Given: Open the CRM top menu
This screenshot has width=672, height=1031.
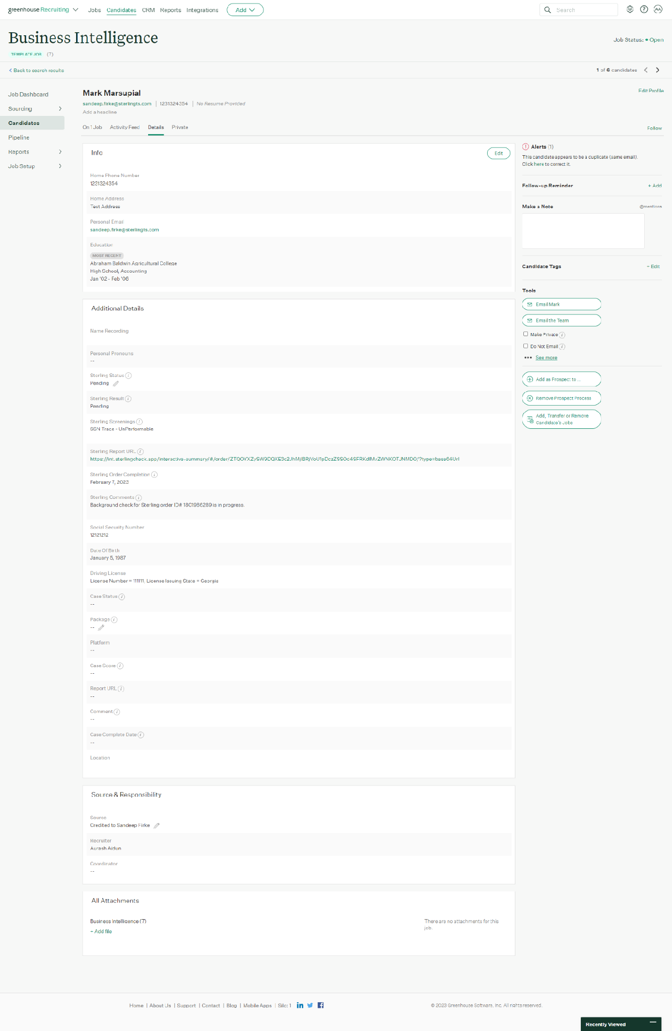Looking at the screenshot, I should click(148, 10).
